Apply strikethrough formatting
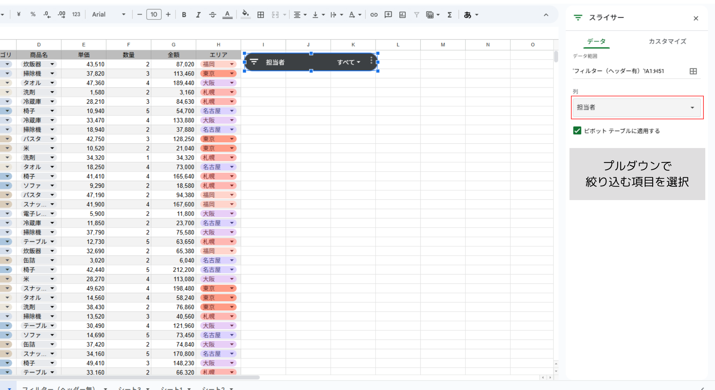715x390 pixels. click(212, 15)
